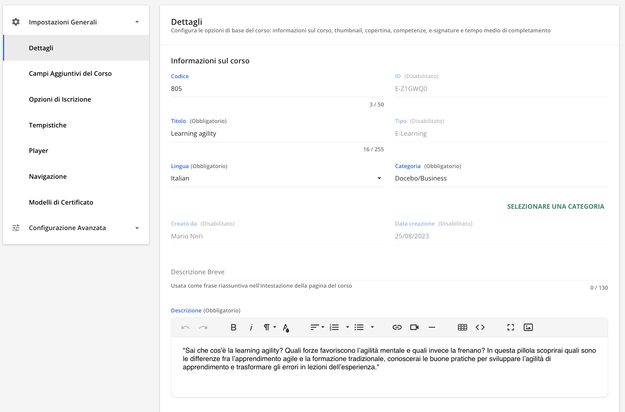This screenshot has height=412, width=625.
Task: Click the disabled ID field E-Z1GWQ0
Action: click(501, 89)
